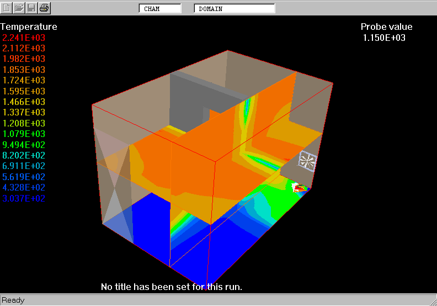
Task: Click the CHAM text field
Action: (159, 8)
